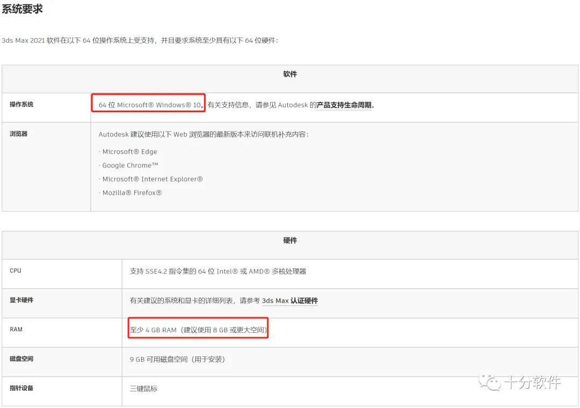
Task: Click the CPU row label
Action: tap(16, 271)
